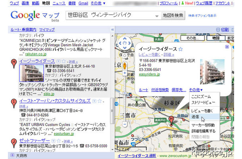Click the zoom slider handle on the map

pyautogui.click(x=125, y=93)
